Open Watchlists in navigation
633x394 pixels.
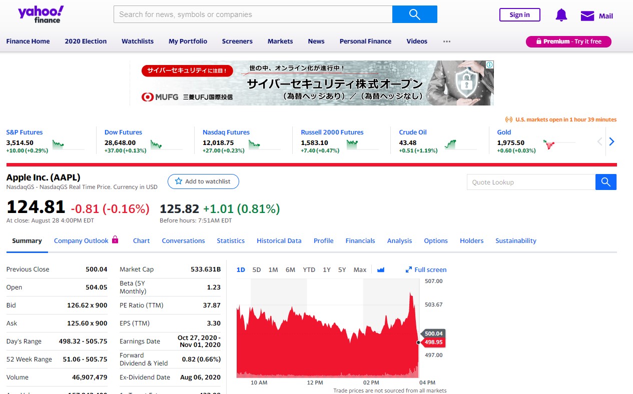click(x=138, y=41)
